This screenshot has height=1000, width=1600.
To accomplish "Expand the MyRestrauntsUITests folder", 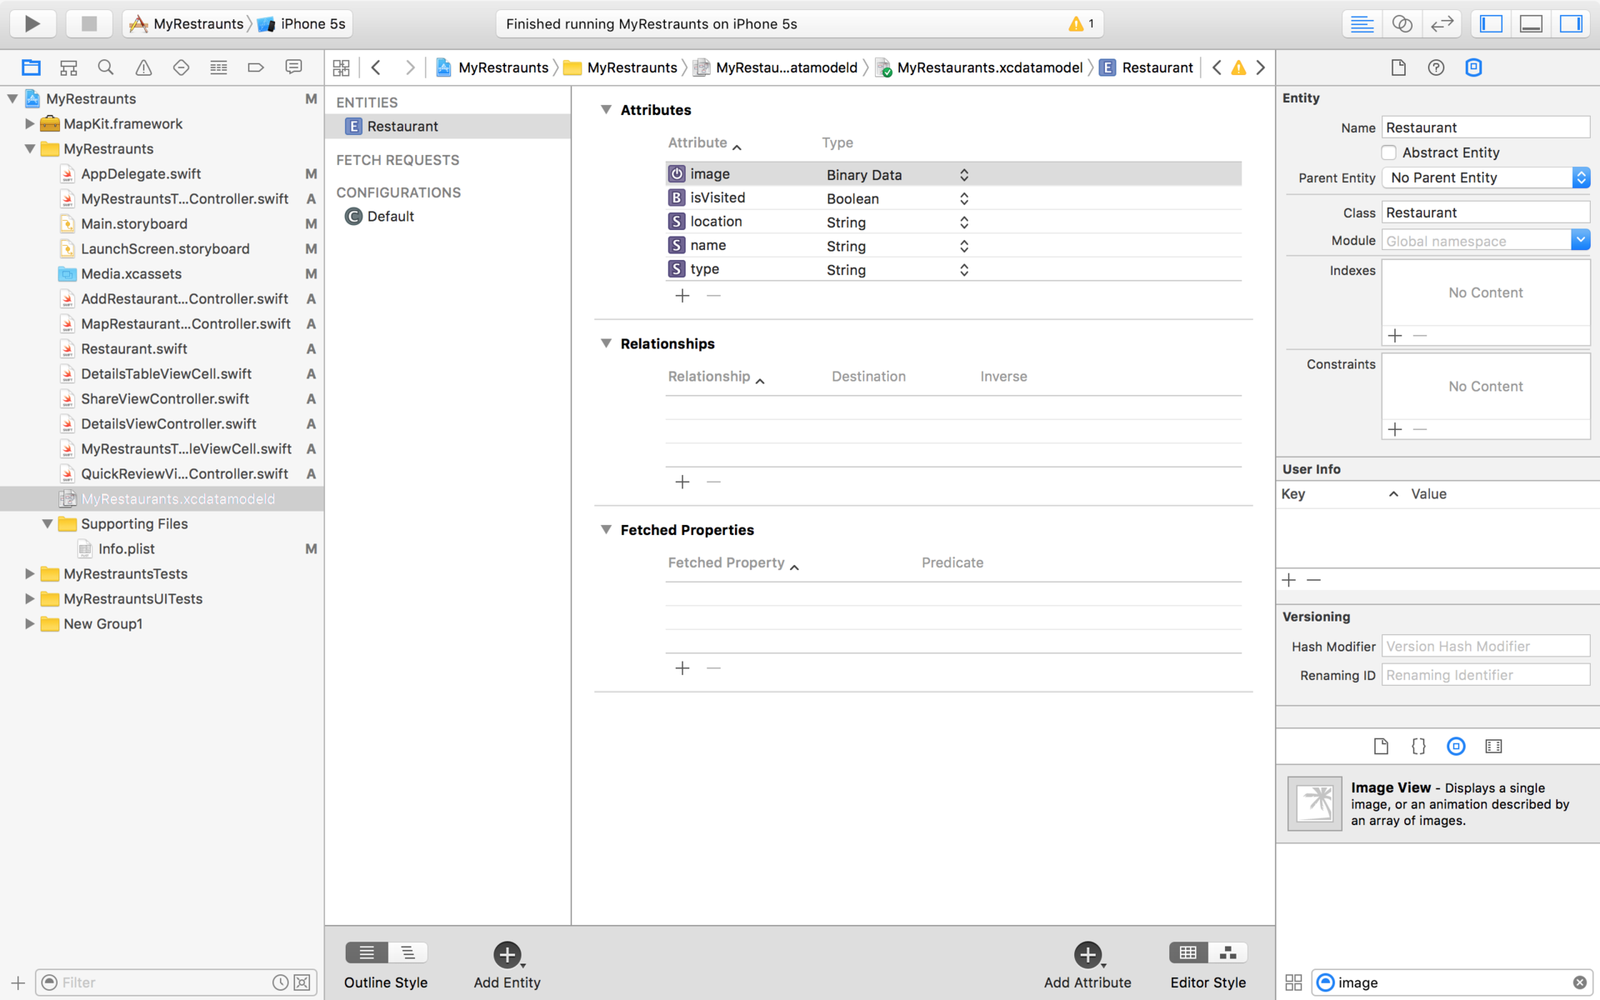I will pyautogui.click(x=29, y=598).
